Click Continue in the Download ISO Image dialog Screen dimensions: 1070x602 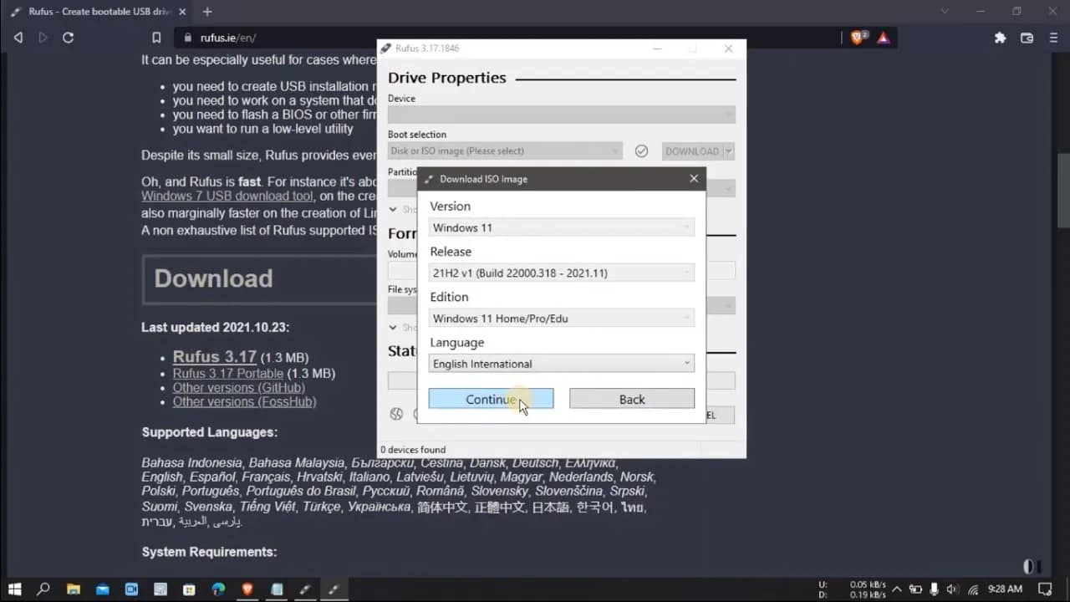coord(491,399)
